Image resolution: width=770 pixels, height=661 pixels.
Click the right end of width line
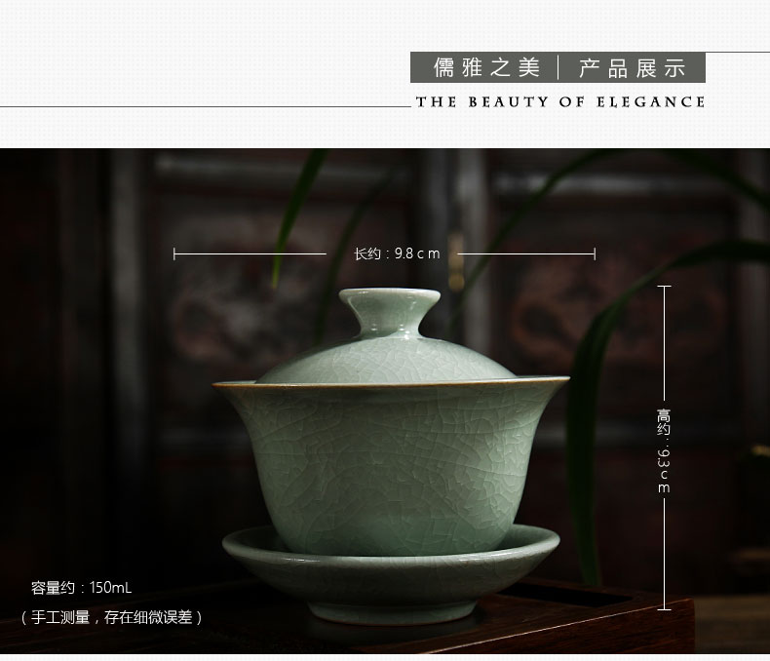pyautogui.click(x=595, y=253)
